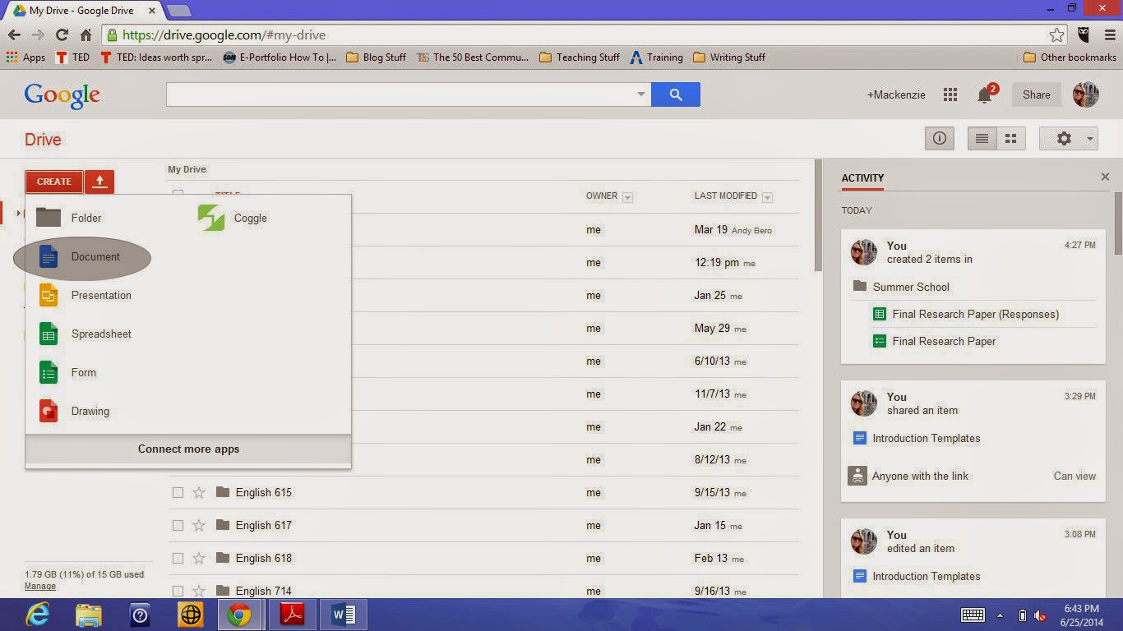
Task: Open the Google apps launcher grid
Action: click(950, 94)
